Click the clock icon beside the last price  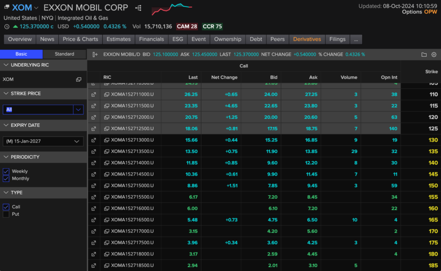point(7,27)
